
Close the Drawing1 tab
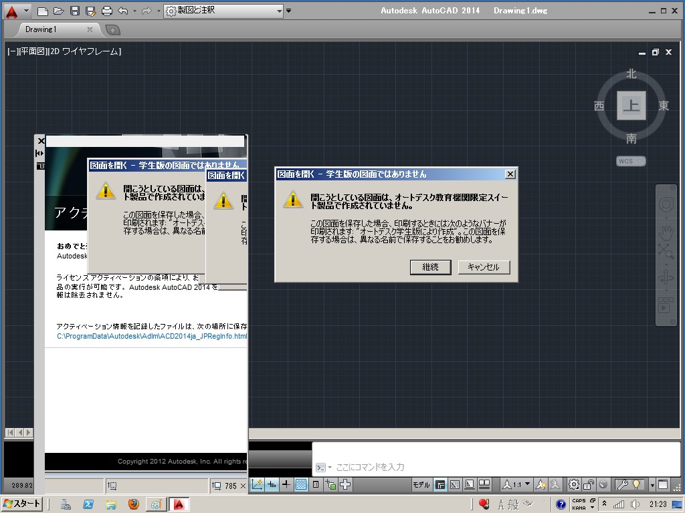click(90, 29)
